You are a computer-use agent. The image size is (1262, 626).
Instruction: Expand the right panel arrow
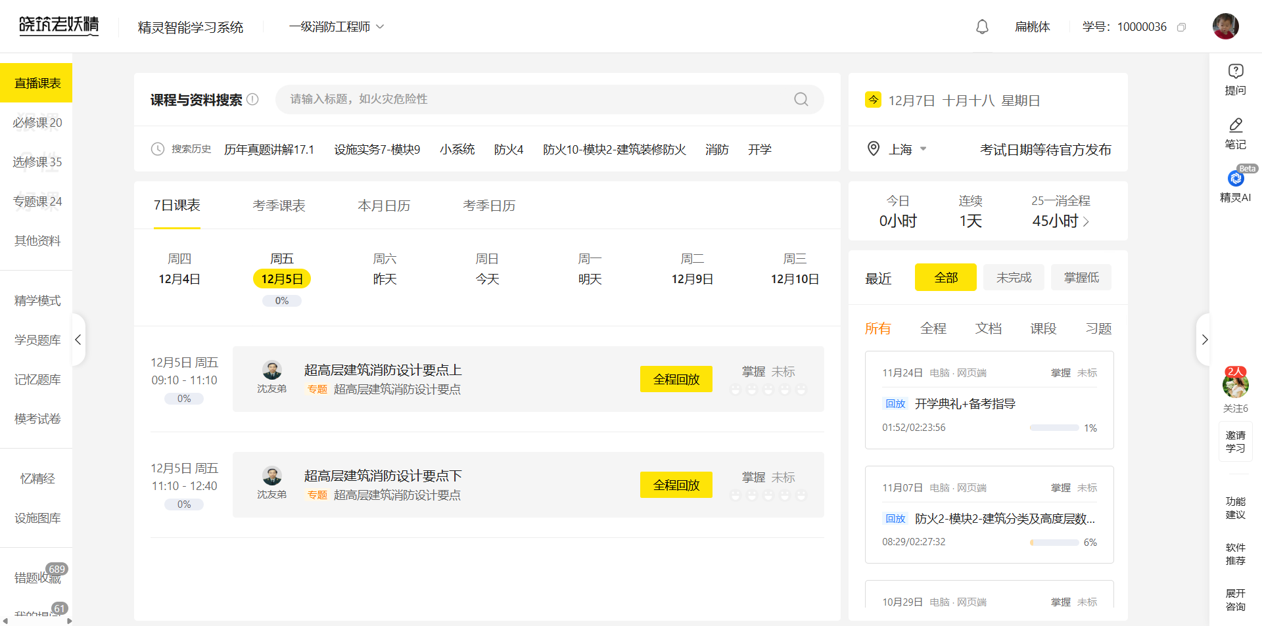click(x=1204, y=340)
